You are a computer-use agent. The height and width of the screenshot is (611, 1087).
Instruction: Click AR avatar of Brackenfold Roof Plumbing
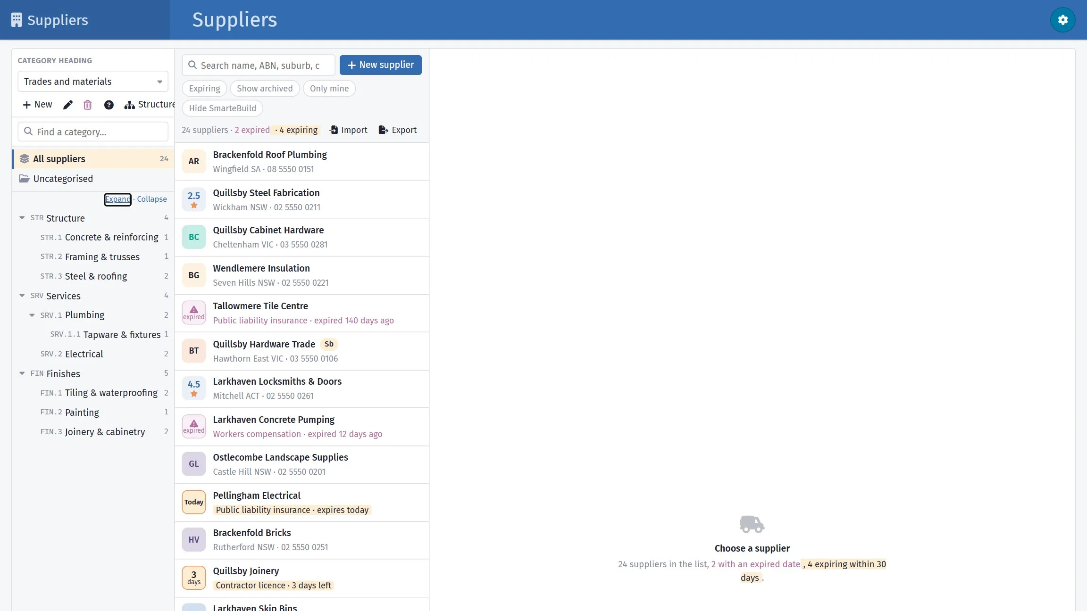click(x=194, y=161)
